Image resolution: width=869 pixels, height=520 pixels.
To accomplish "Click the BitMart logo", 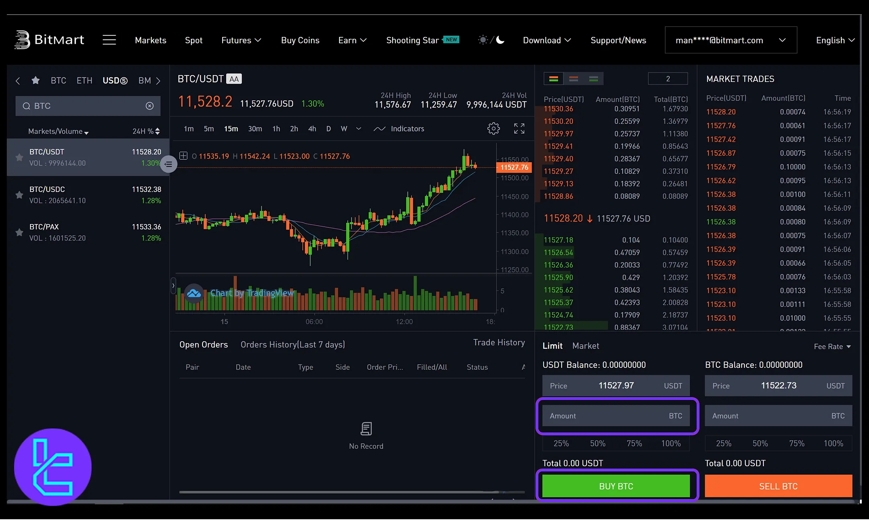I will pos(49,40).
